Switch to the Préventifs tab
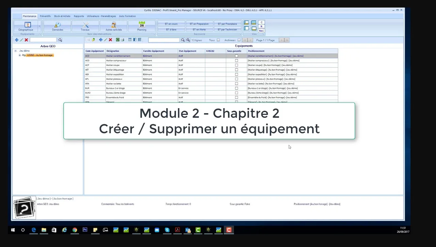 click(45, 16)
